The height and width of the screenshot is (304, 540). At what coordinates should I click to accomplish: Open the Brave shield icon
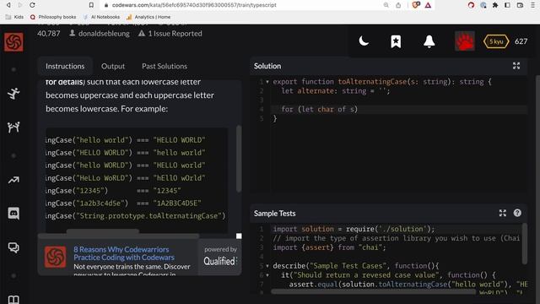[416, 5]
